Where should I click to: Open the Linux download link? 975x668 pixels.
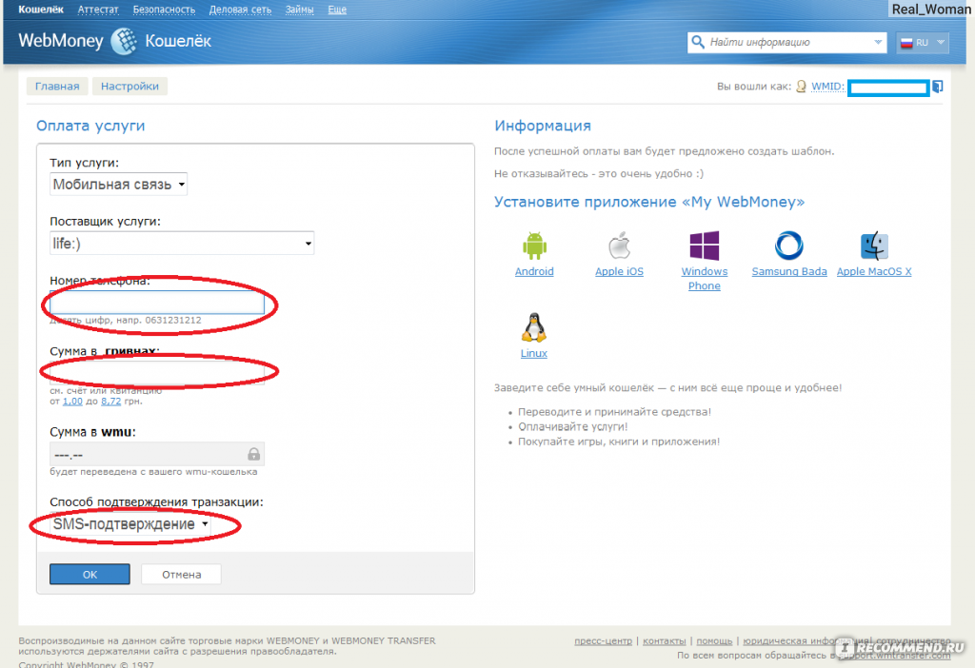pos(533,353)
